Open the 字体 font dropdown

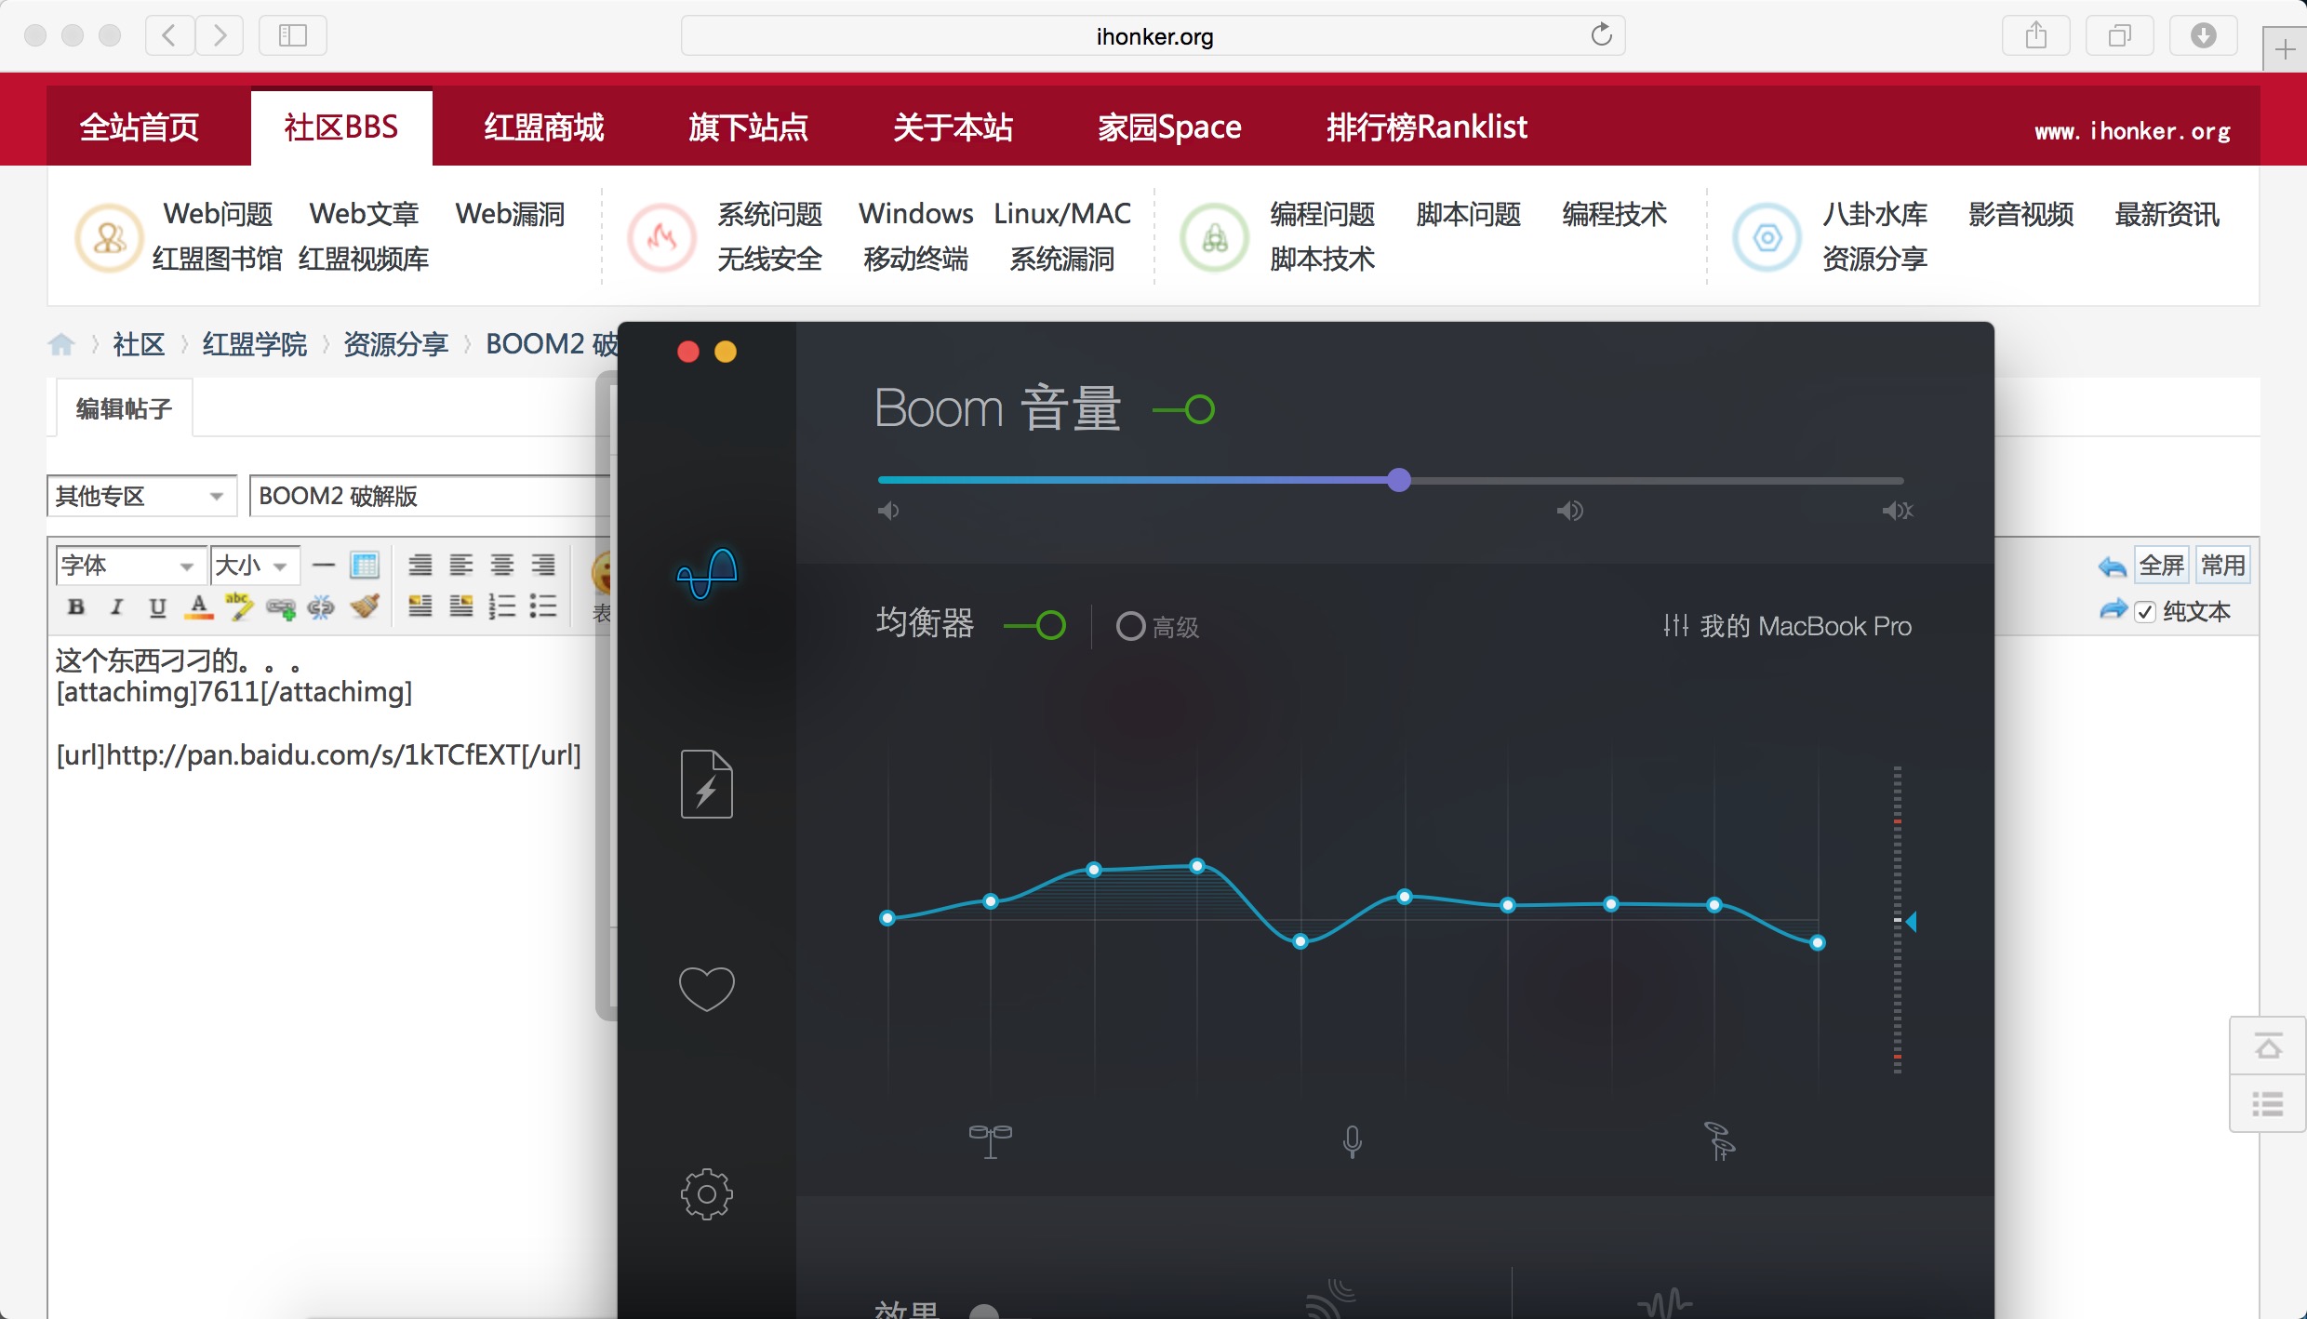(130, 565)
